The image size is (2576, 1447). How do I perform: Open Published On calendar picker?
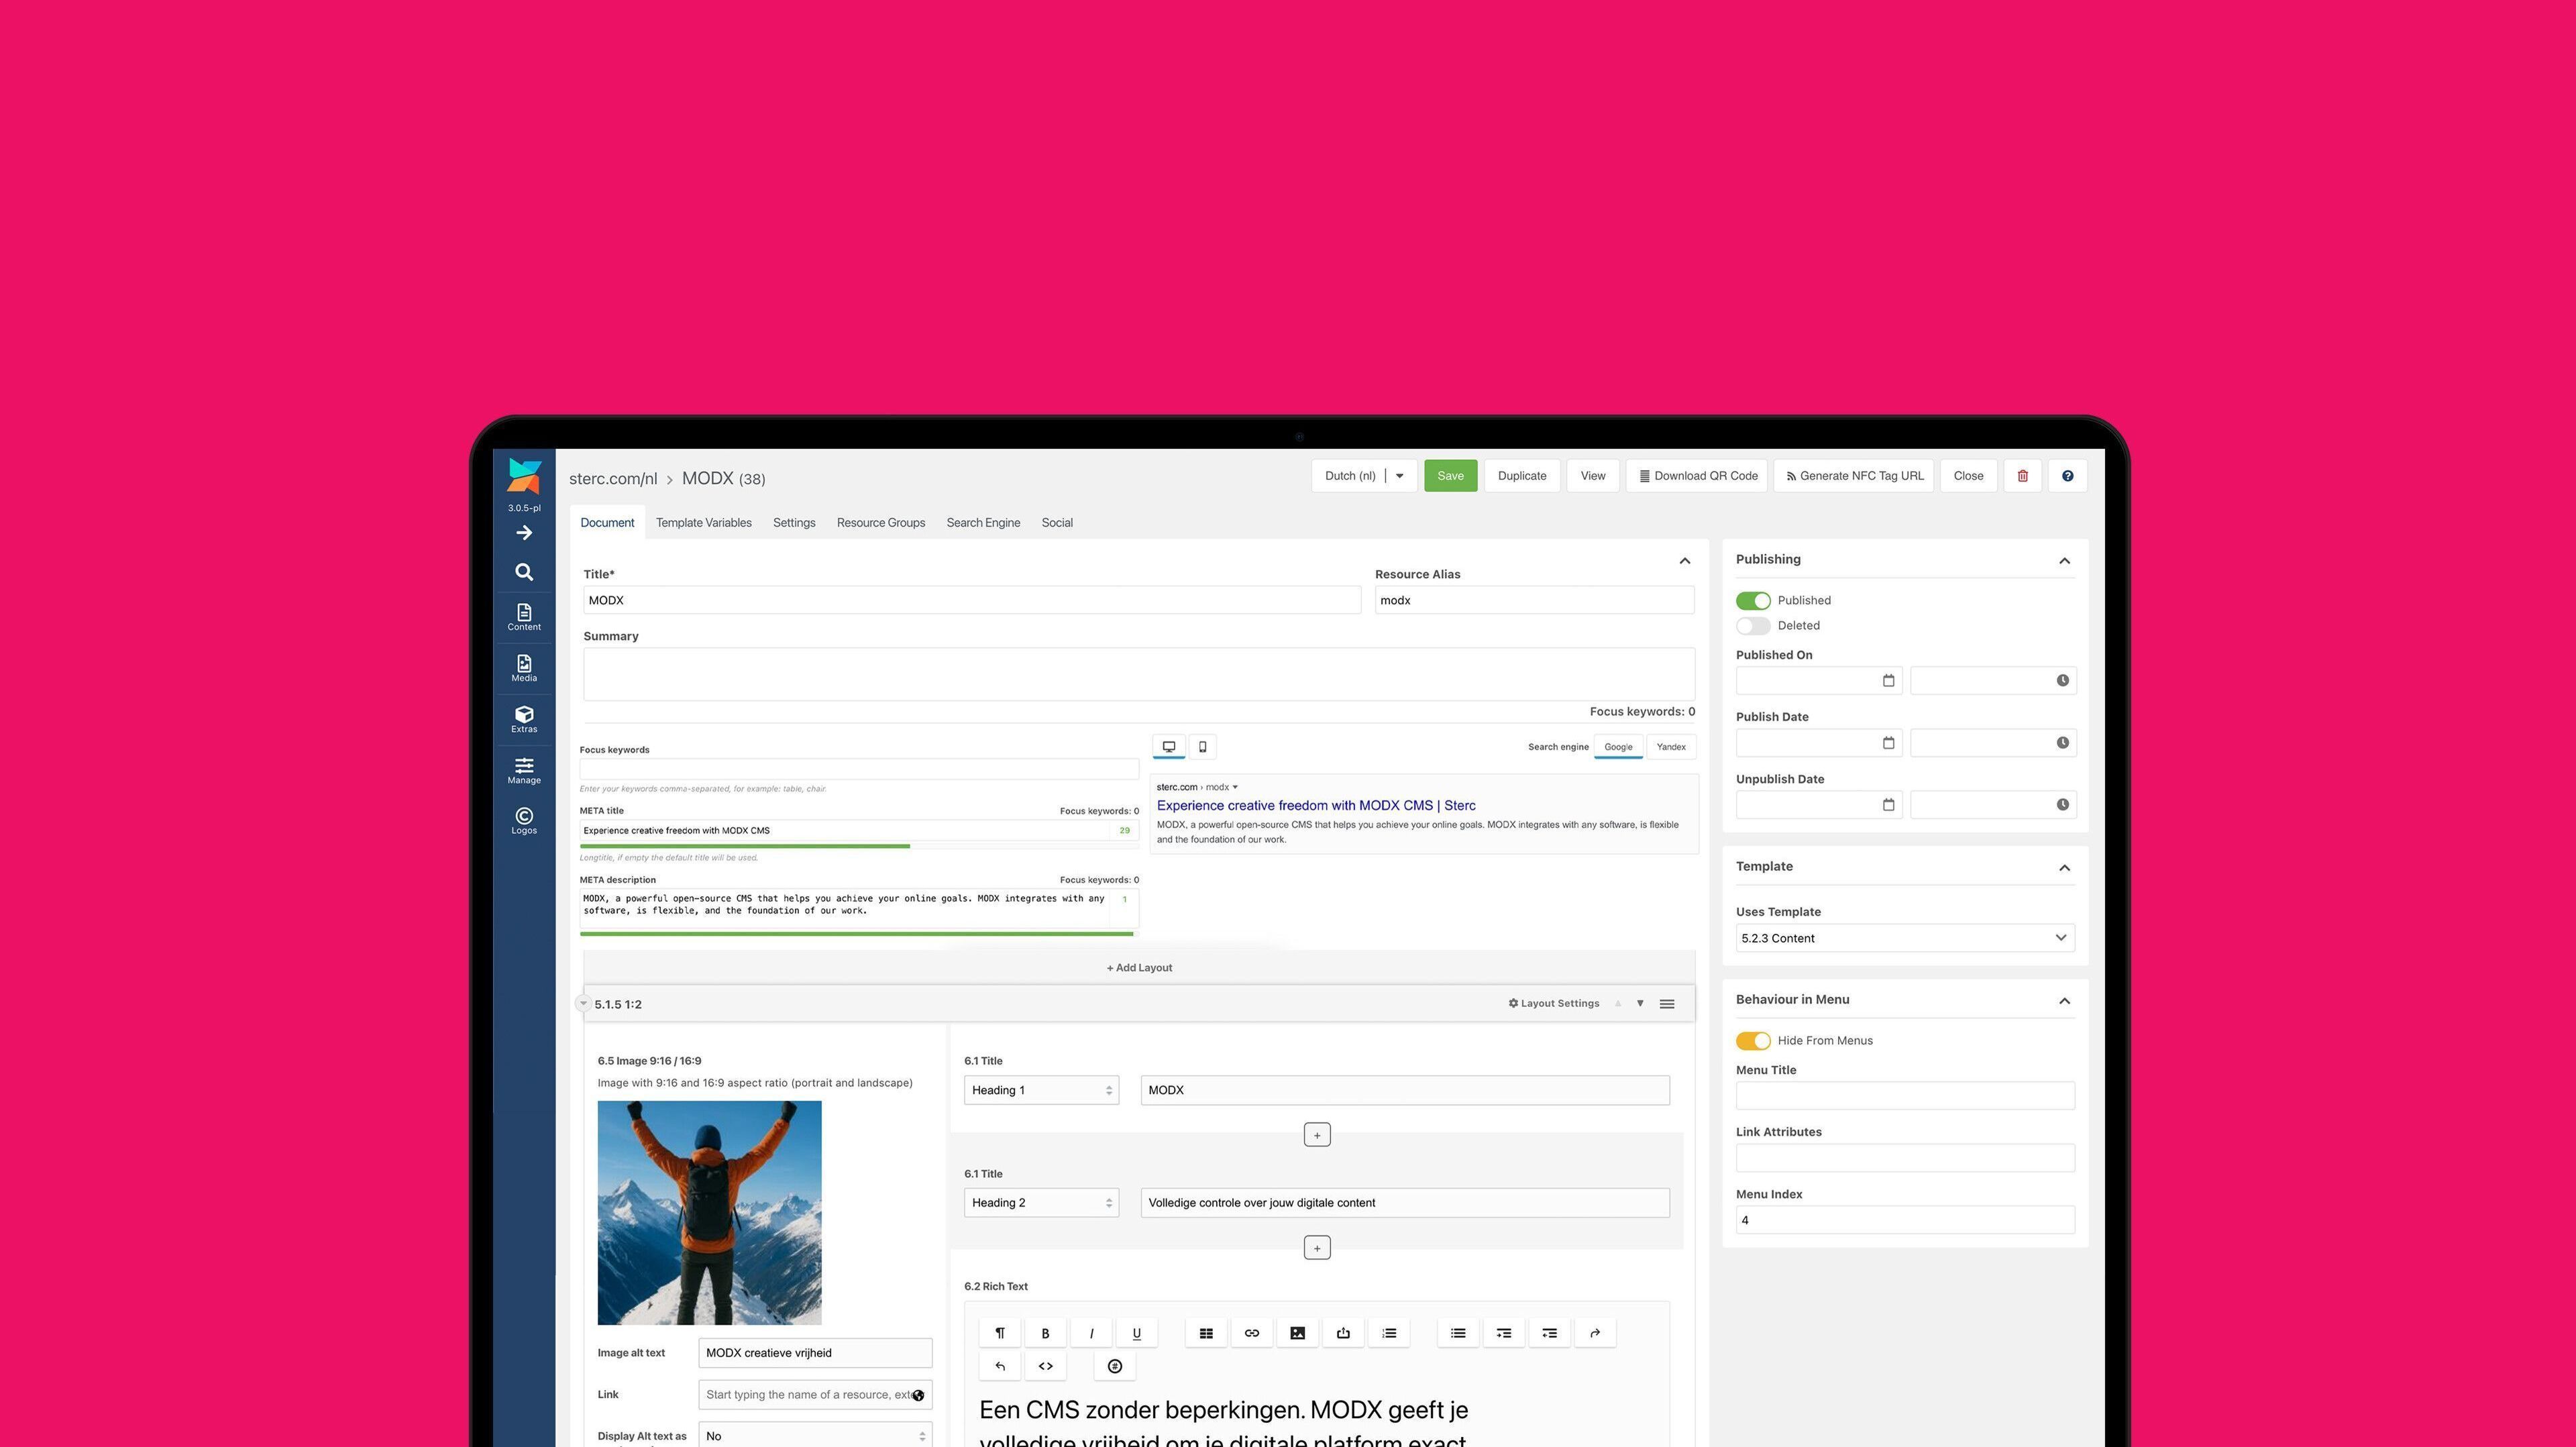(1888, 681)
